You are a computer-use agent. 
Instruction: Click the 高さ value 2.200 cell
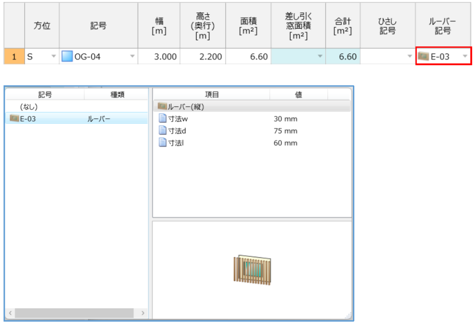pyautogui.click(x=203, y=57)
